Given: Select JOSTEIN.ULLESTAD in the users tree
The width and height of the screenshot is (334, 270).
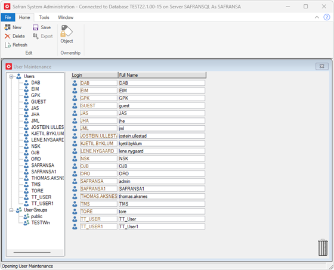Looking at the screenshot, I should [x=47, y=127].
